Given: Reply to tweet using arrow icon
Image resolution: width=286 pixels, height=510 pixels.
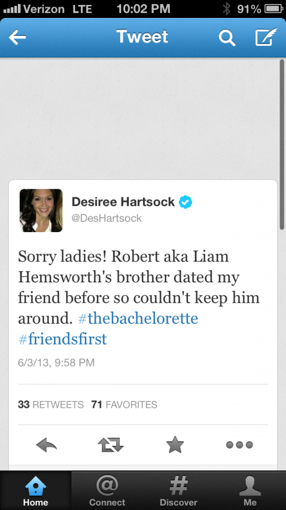Looking at the screenshot, I should [46, 445].
